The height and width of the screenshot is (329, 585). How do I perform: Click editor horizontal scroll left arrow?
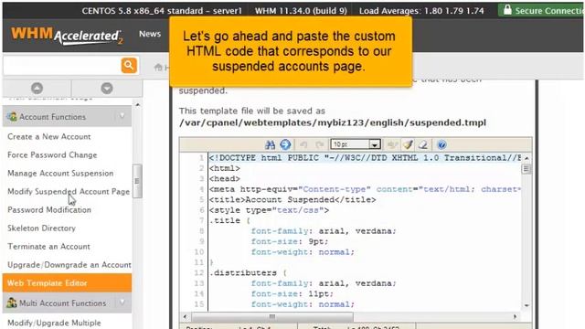coord(185,317)
